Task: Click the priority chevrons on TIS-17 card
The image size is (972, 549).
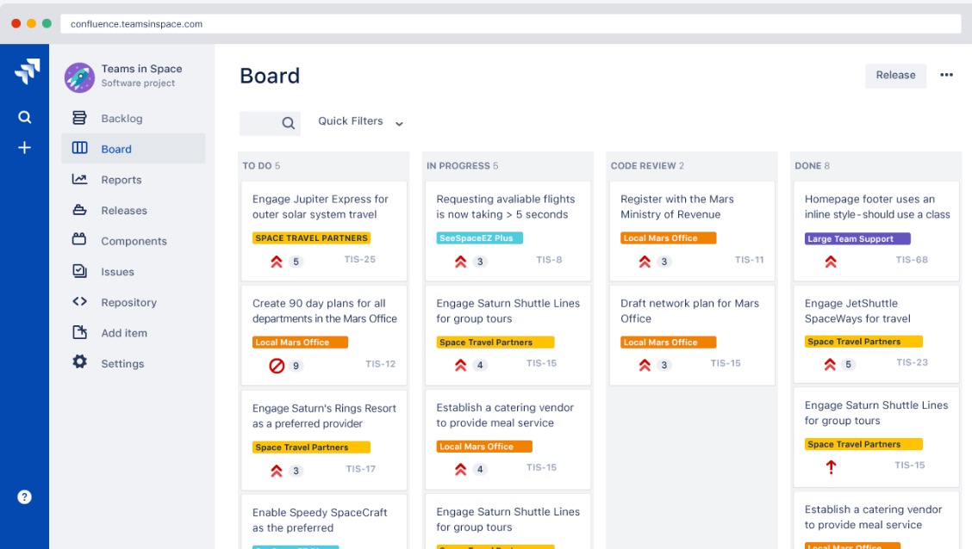Action: (277, 471)
